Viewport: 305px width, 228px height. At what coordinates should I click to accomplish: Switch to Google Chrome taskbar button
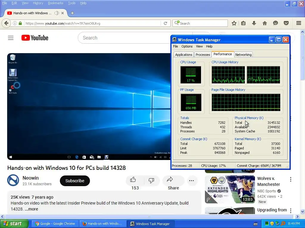55,224
